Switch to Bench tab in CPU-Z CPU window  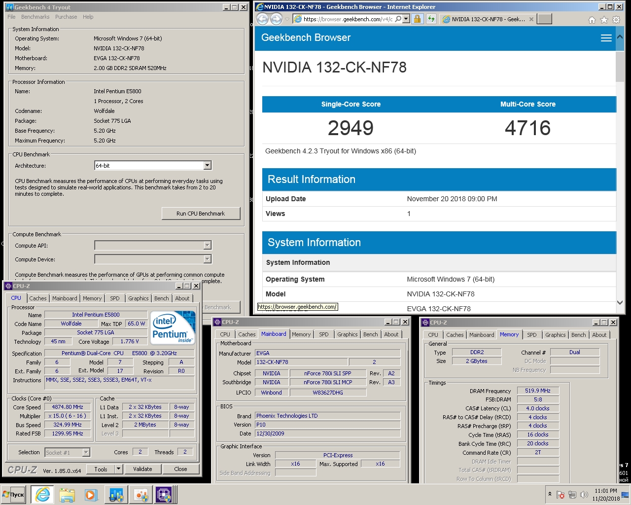(161, 298)
